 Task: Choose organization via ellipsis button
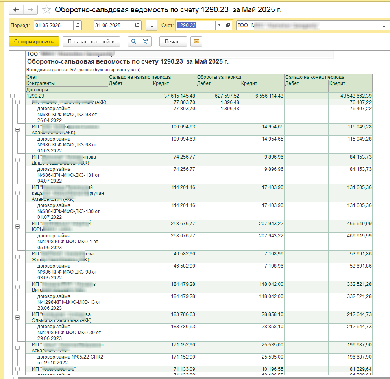[x=384, y=25]
